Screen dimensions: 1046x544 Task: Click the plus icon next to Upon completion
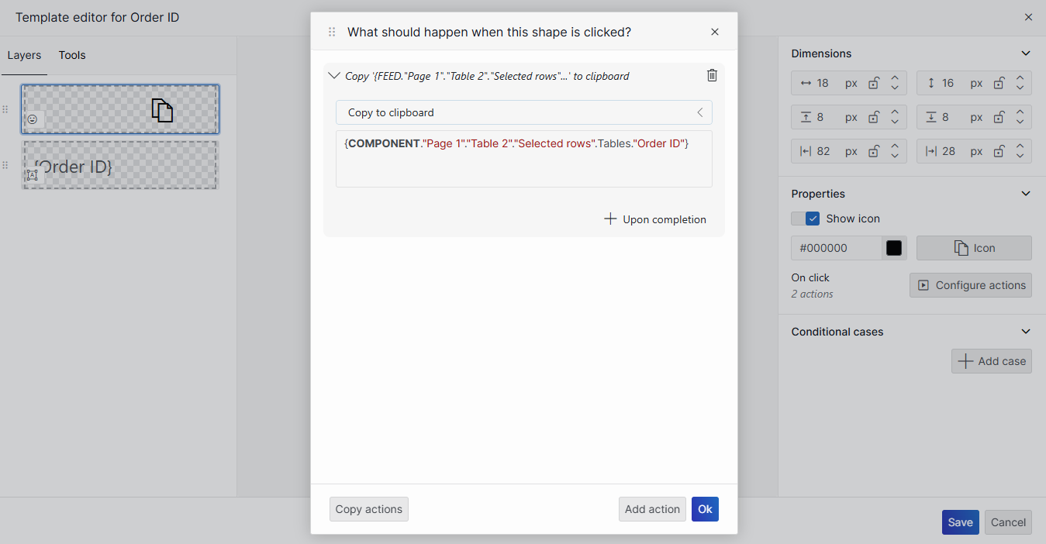coord(610,219)
